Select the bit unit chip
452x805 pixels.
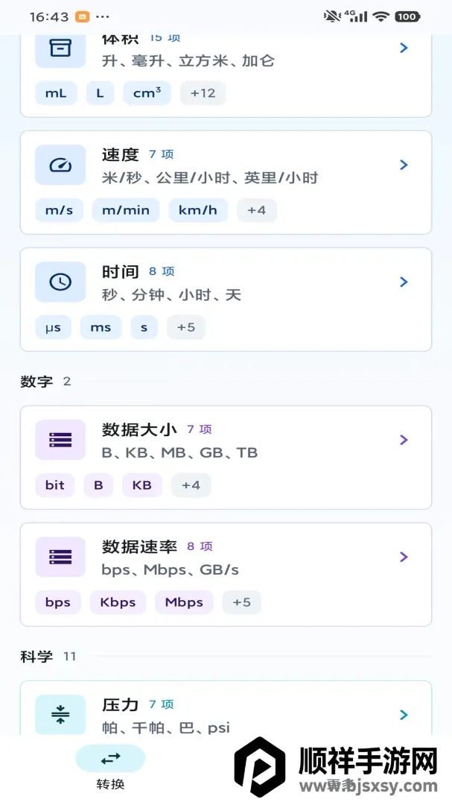pos(55,485)
